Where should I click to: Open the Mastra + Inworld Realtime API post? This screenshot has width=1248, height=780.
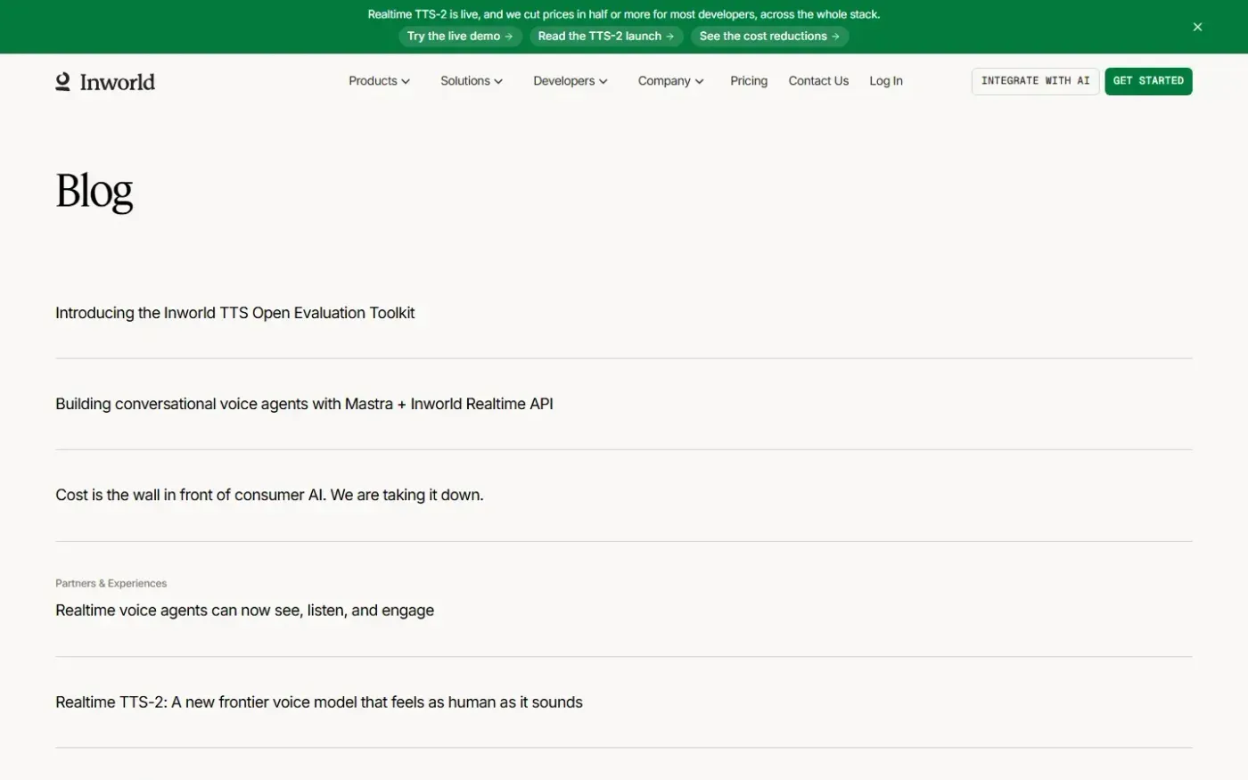tap(304, 404)
